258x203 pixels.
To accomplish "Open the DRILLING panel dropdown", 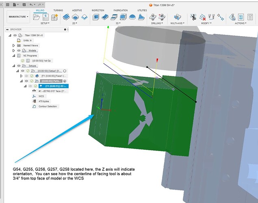I will pos(157,23).
